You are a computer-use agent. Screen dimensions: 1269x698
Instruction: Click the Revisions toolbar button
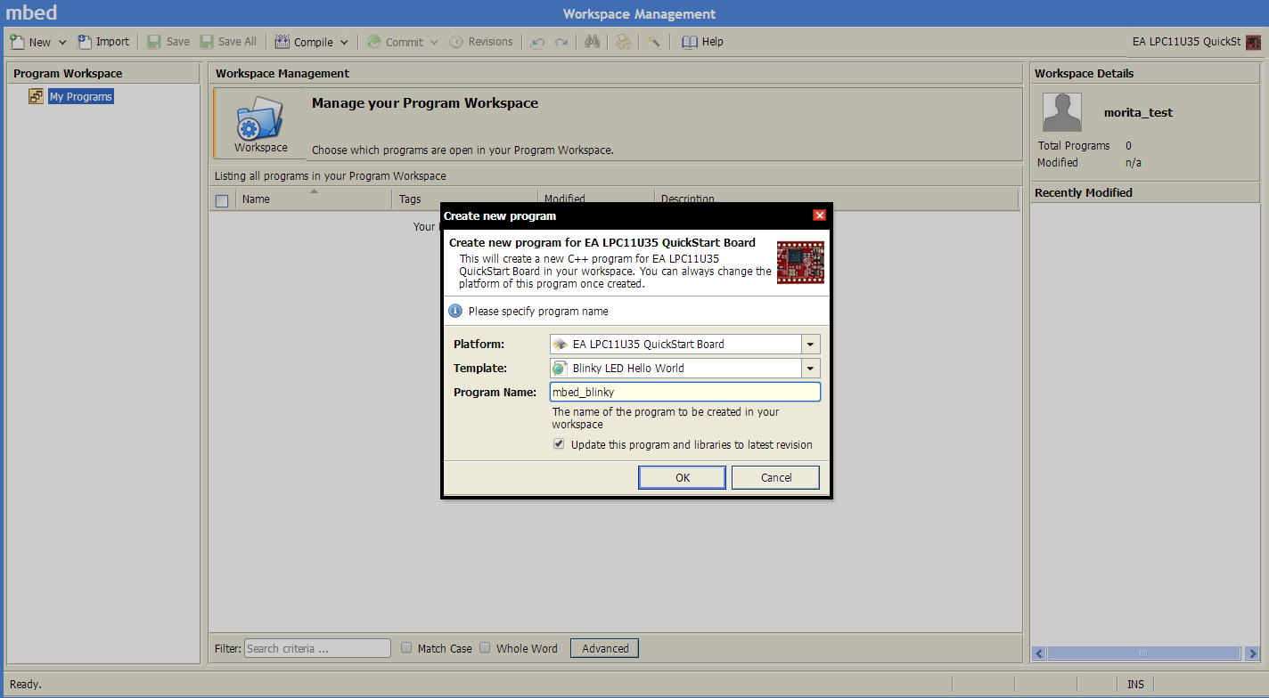481,42
